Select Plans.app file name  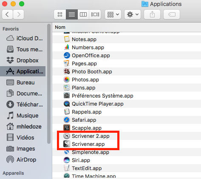(84, 88)
